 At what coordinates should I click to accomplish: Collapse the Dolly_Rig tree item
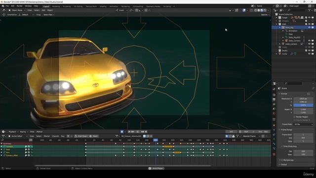pos(280,28)
